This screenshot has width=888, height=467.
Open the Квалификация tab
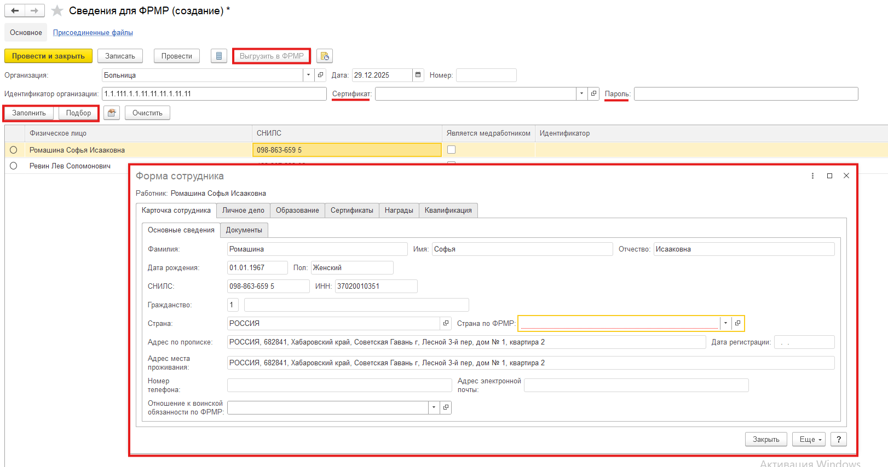point(448,211)
